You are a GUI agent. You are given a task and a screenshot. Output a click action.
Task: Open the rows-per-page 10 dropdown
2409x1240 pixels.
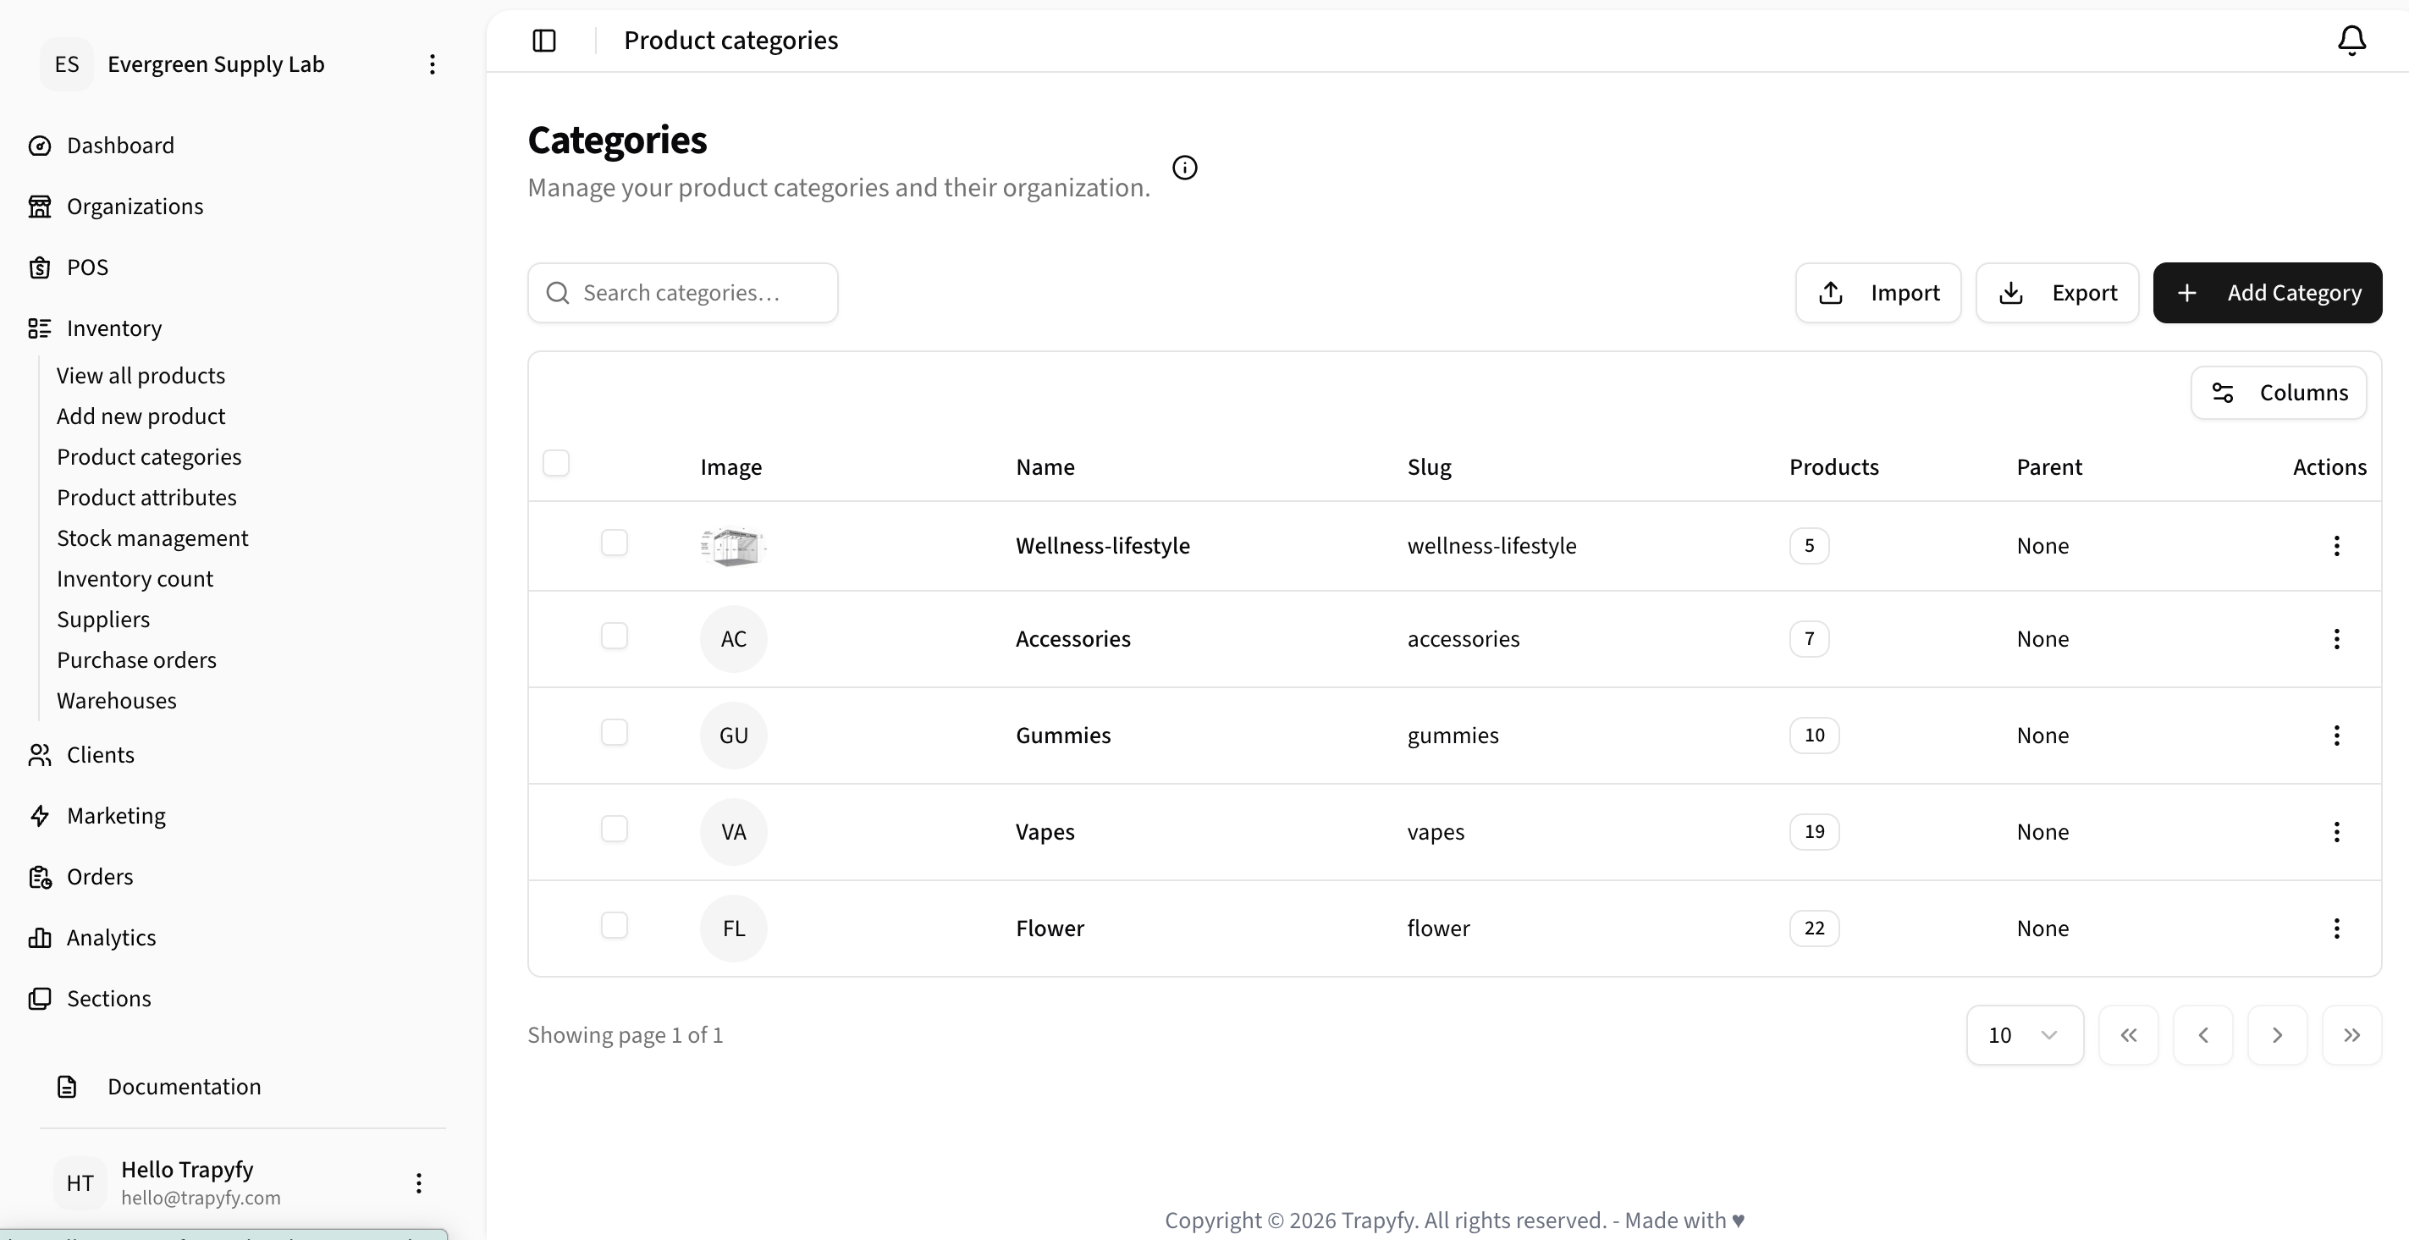2025,1035
